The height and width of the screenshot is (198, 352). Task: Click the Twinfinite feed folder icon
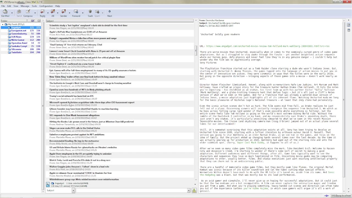coord(9,52)
